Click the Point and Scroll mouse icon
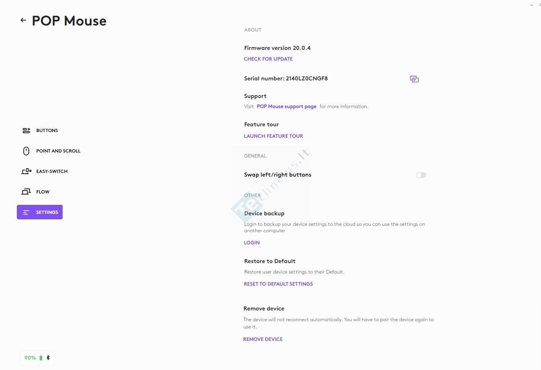The image size is (541, 370). tap(26, 151)
